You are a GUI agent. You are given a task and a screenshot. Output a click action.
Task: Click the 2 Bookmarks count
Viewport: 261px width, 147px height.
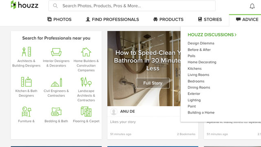(186, 134)
